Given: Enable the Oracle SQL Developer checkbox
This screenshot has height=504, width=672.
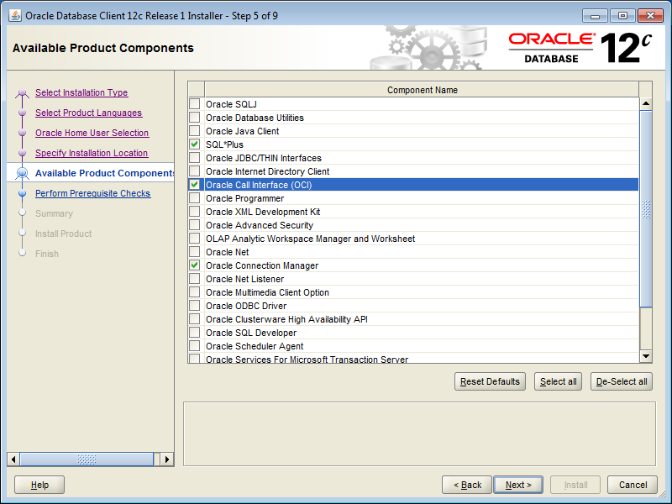Looking at the screenshot, I should point(195,332).
